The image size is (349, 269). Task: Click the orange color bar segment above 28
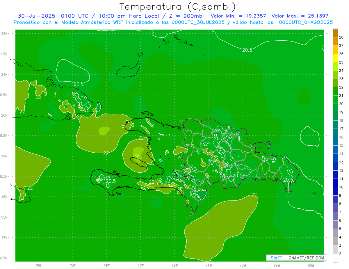click(x=335, y=33)
